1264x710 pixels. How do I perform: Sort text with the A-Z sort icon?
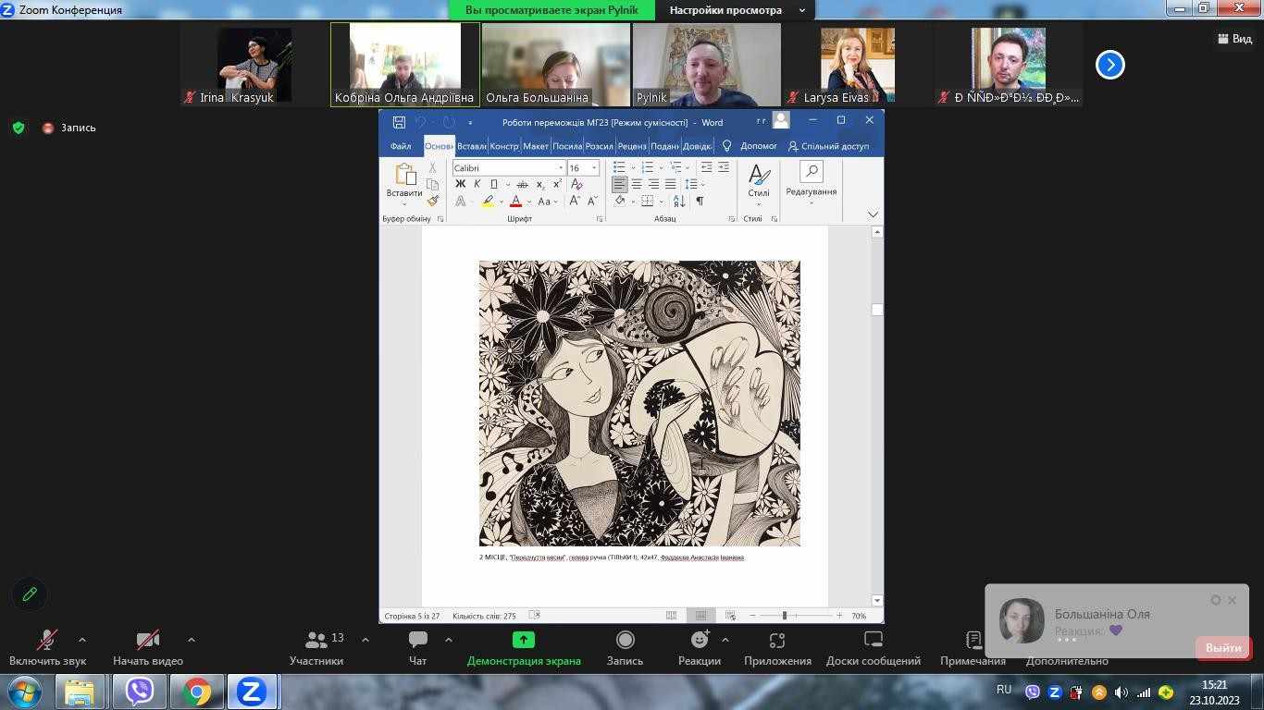pyautogui.click(x=679, y=201)
